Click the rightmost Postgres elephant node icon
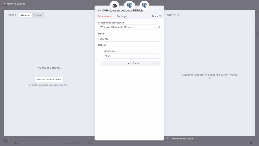The image size is (259, 146). tap(144, 5)
